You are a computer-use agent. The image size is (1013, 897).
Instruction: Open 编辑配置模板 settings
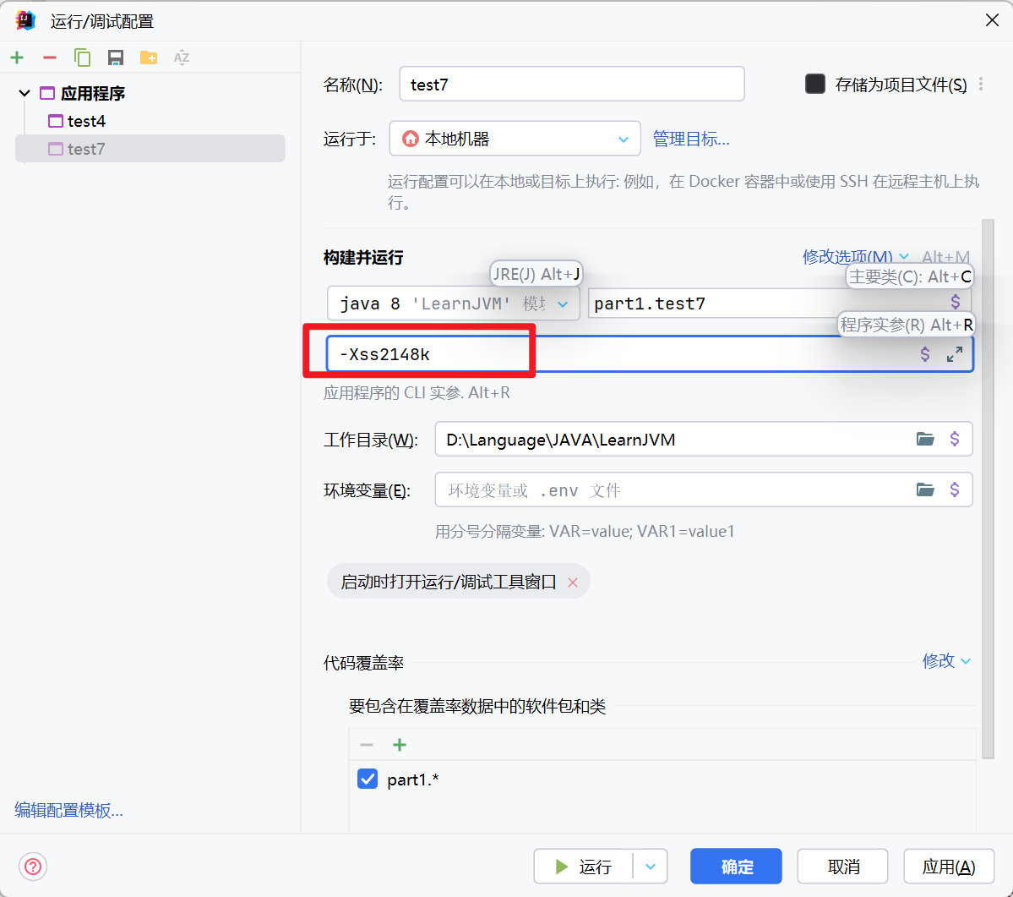67,810
